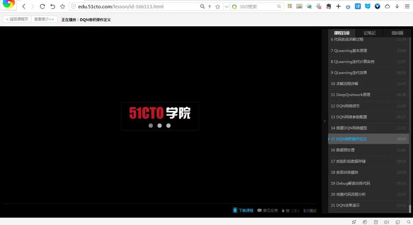Click the favorites star beside the address bar
The image size is (413, 225).
[x=63, y=6]
